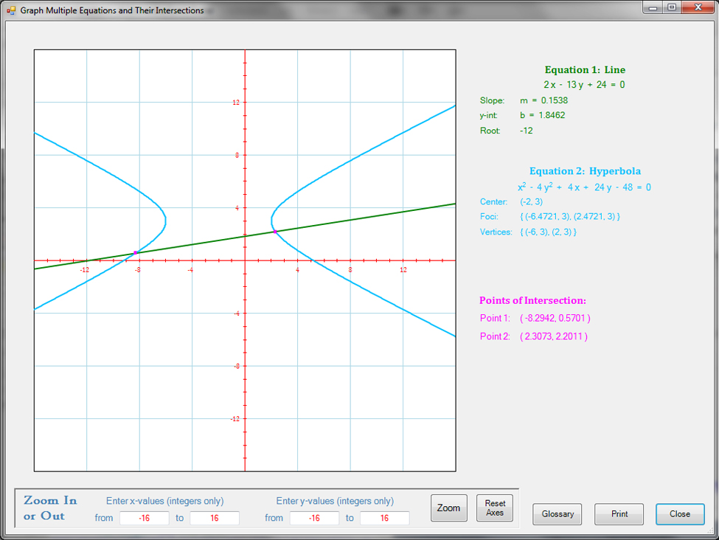Select the Point 2 coordinates text
The height and width of the screenshot is (540, 719).
[553, 336]
